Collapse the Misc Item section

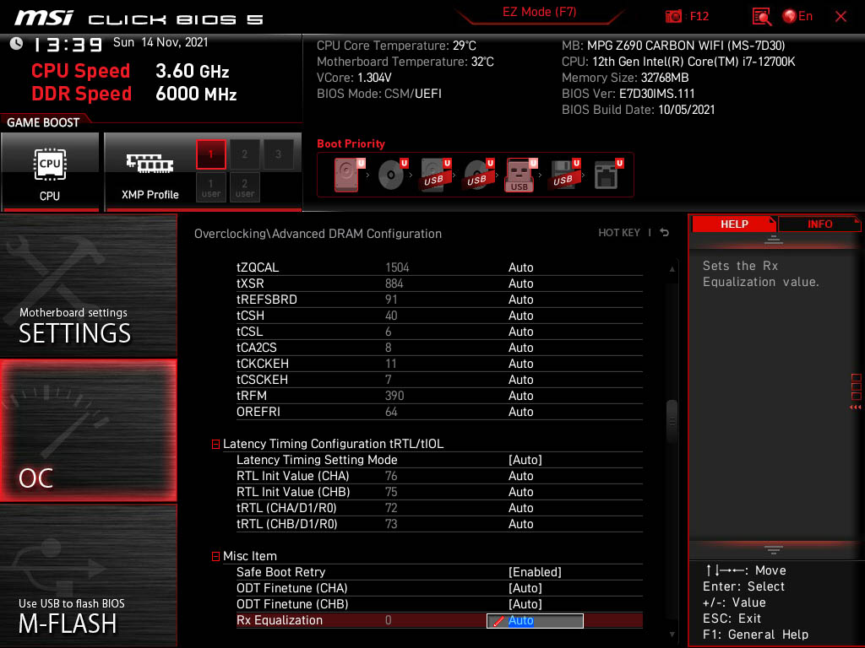[x=215, y=556]
